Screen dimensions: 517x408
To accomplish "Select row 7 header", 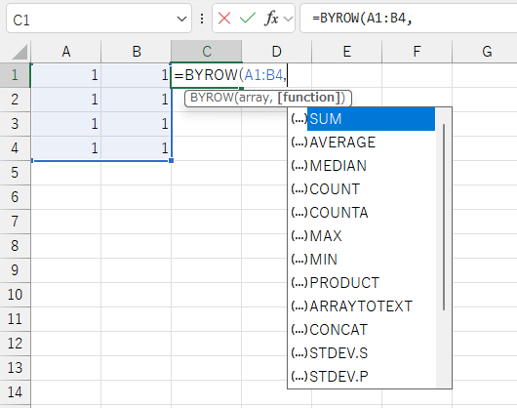I will 15,222.
